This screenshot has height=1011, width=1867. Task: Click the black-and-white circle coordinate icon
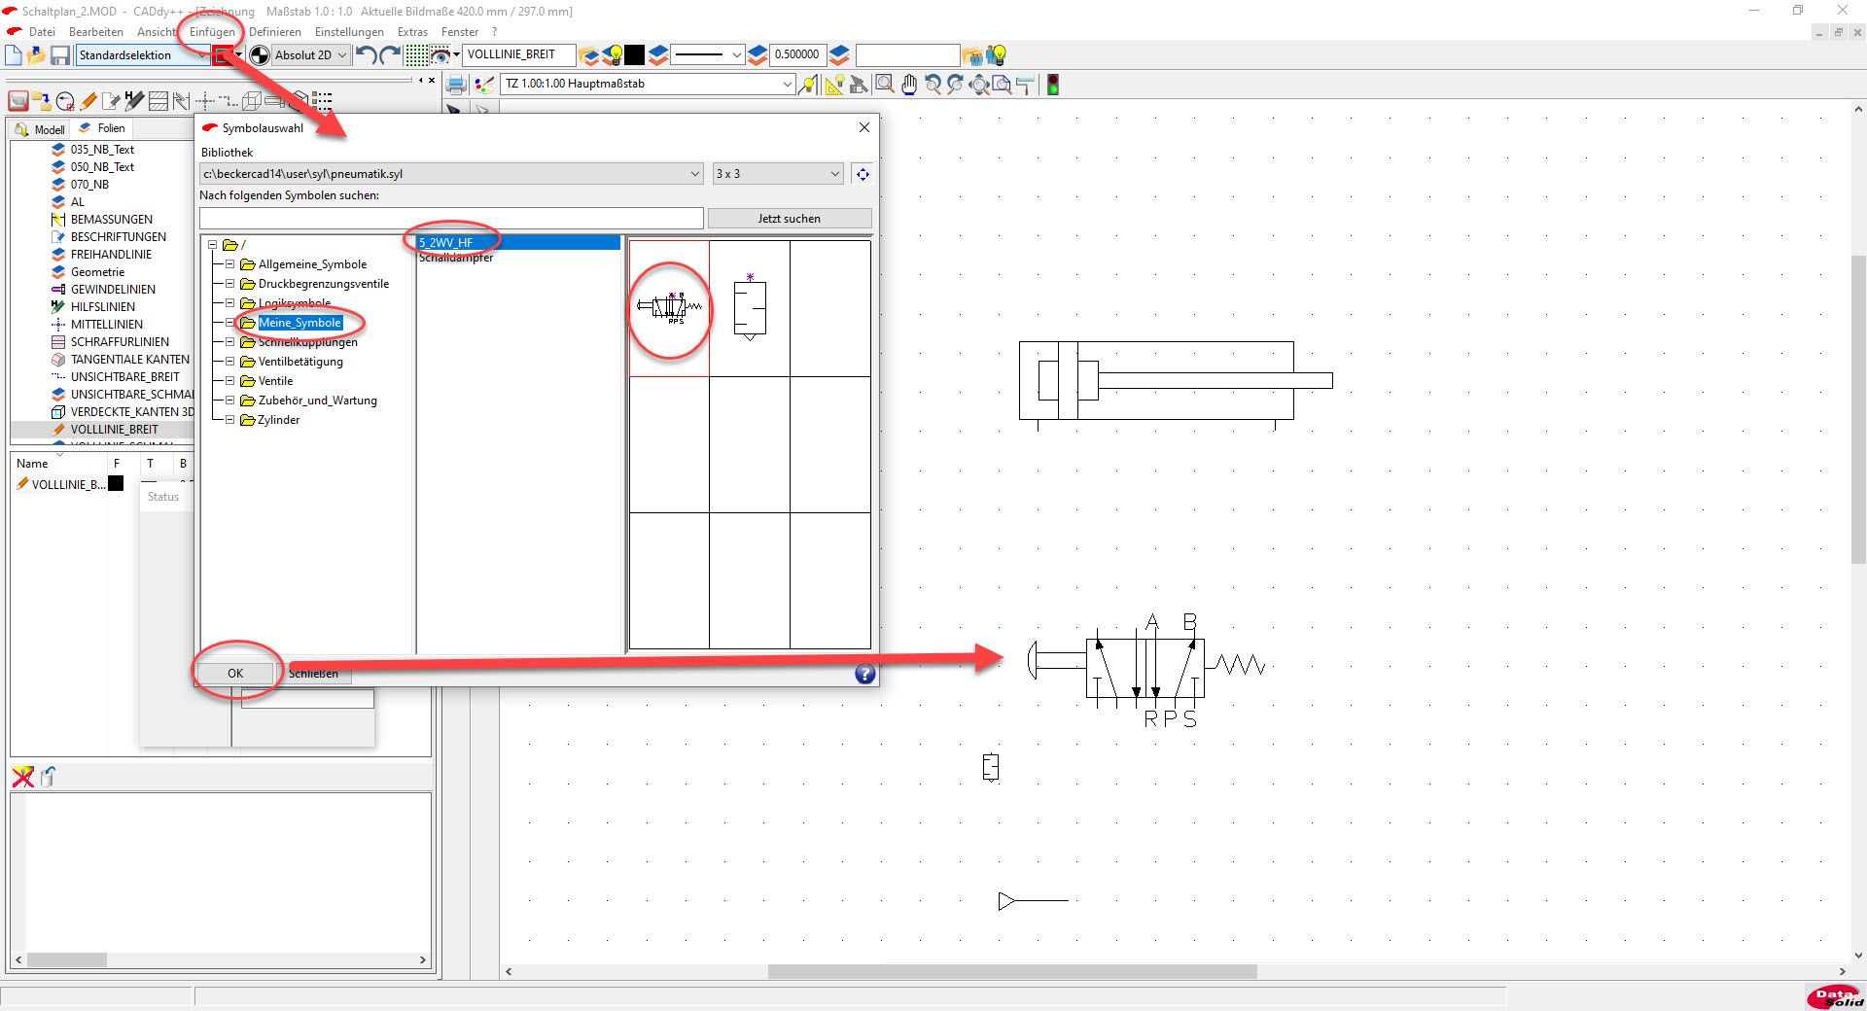point(260,55)
